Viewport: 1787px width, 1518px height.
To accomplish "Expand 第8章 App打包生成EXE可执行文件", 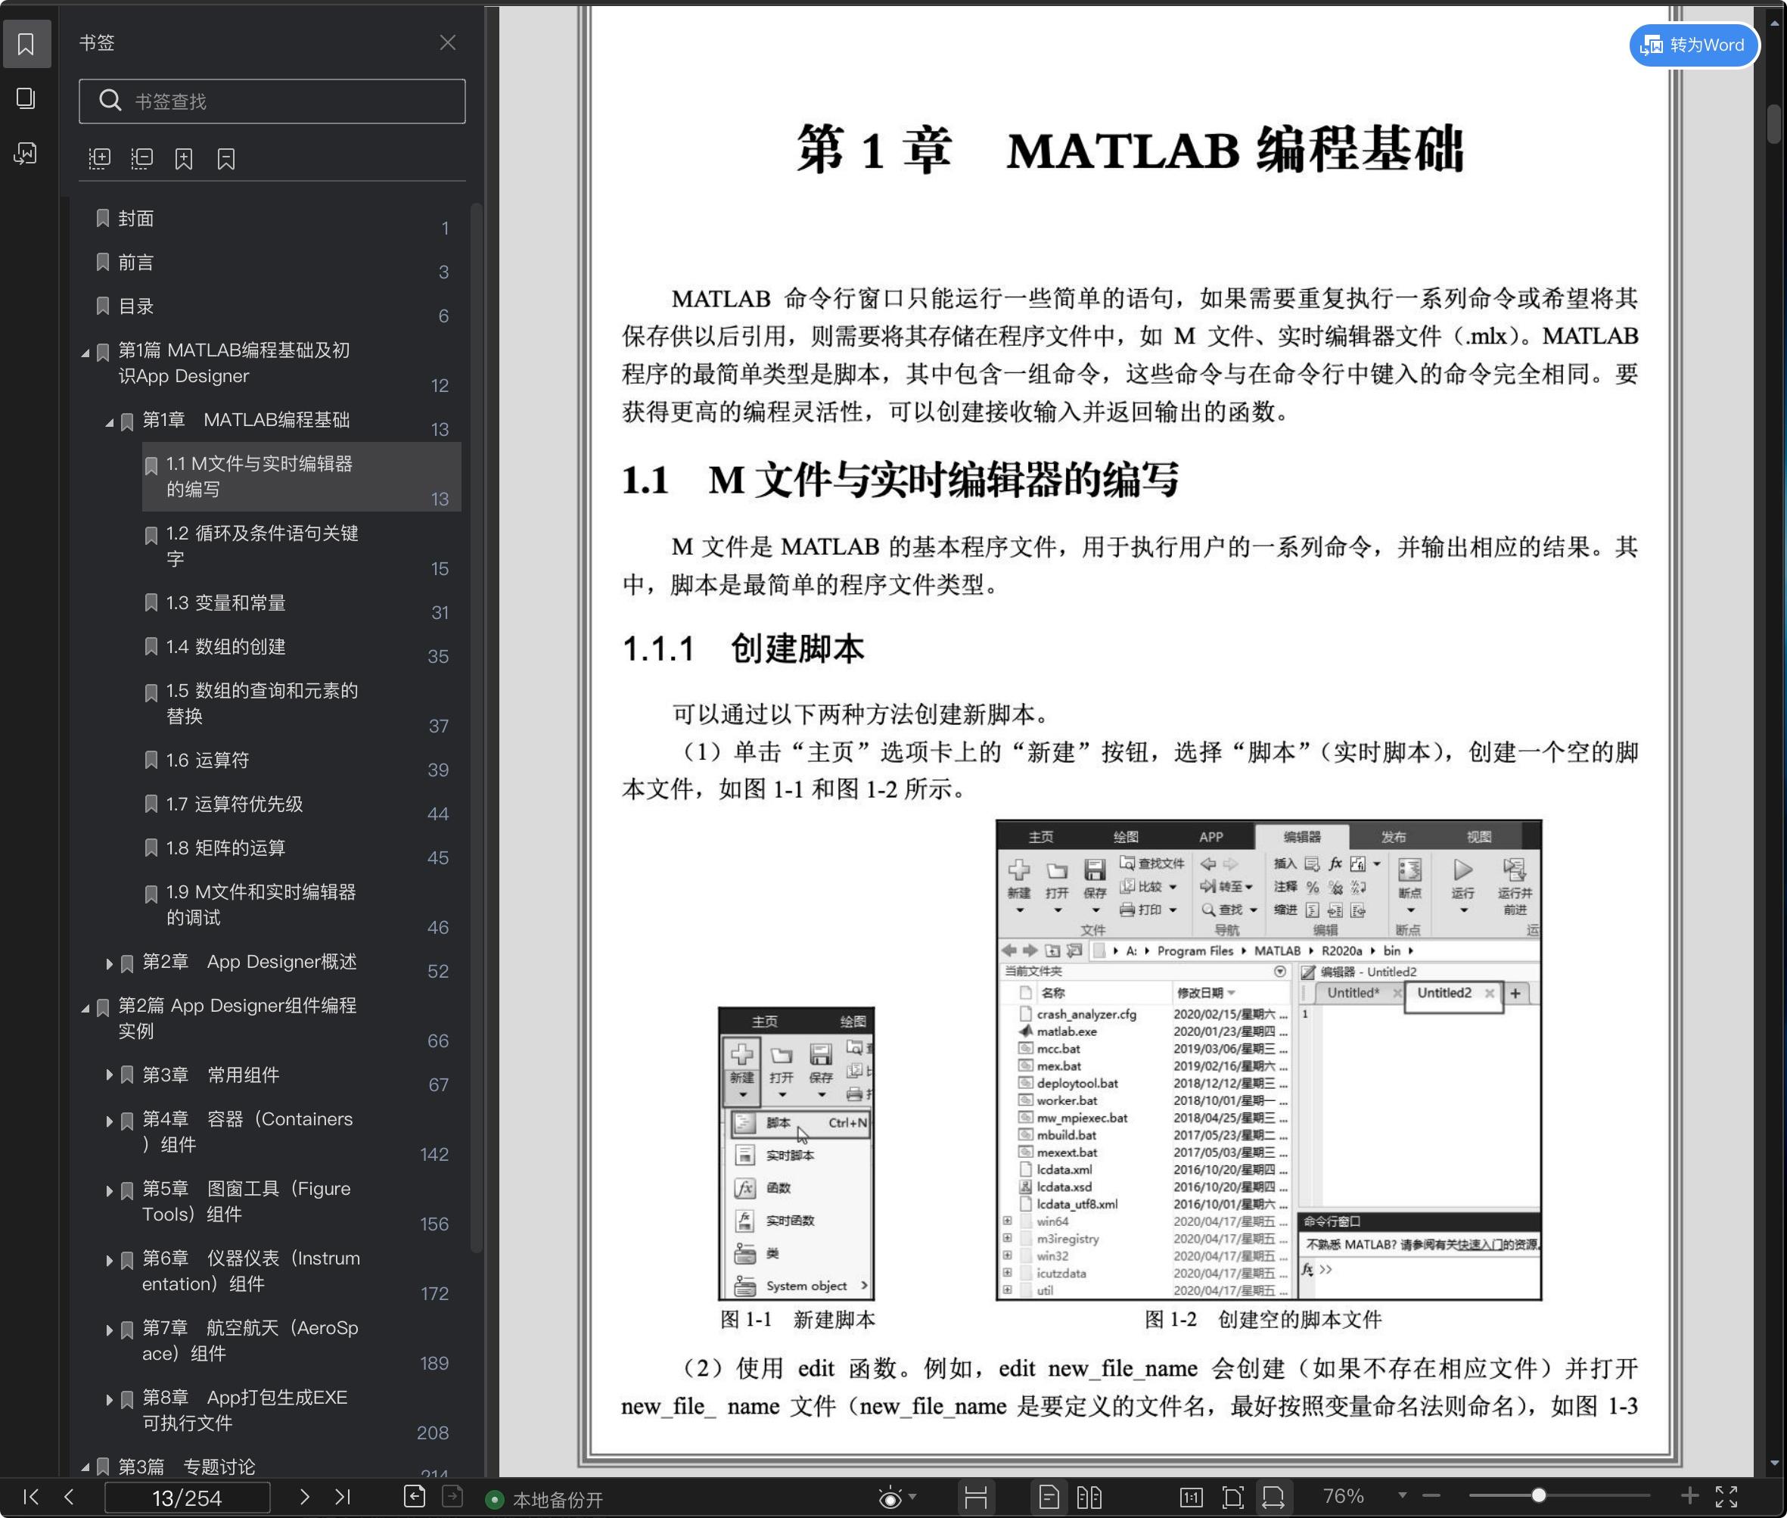I will (x=109, y=1400).
